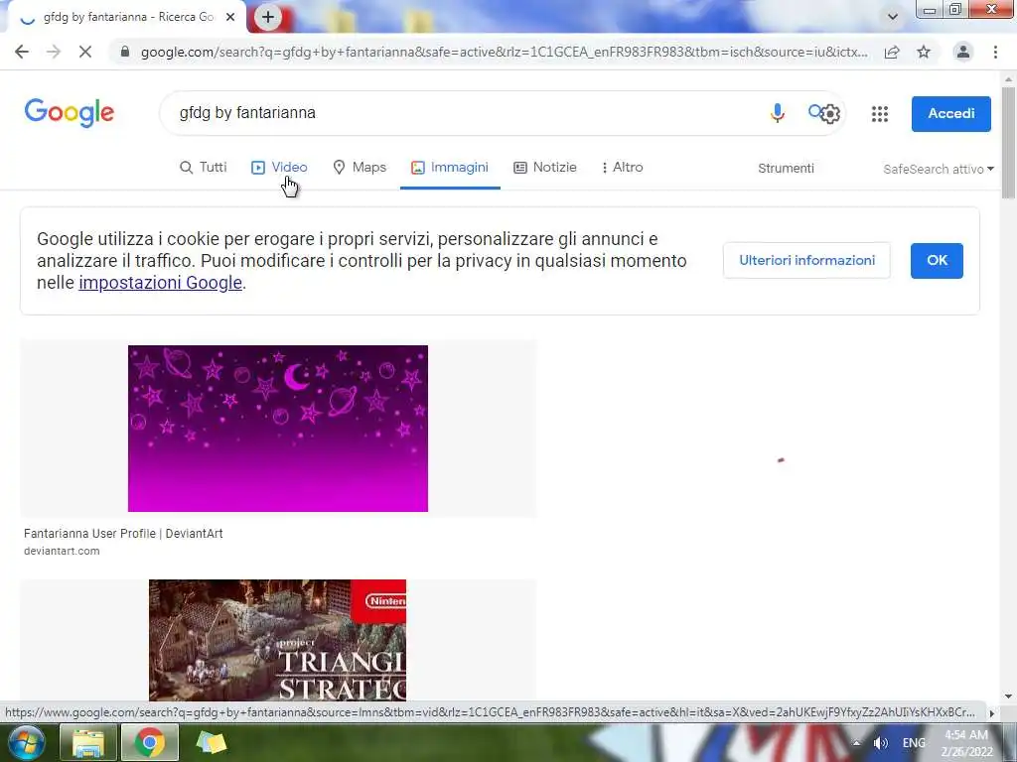Expand the Altro menu
This screenshot has height=762, width=1017.
click(622, 167)
